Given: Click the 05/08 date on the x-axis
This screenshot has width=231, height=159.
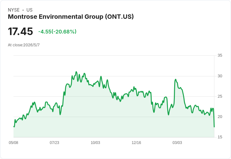Looking at the screenshot, I should tap(13, 143).
